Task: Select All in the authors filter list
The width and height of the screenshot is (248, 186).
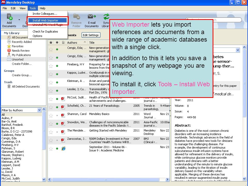Action: 3,115
